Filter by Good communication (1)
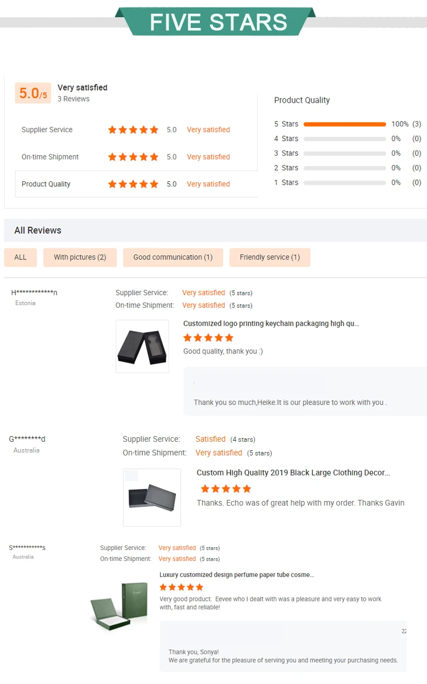Viewport: 427px width, 684px height. [173, 257]
